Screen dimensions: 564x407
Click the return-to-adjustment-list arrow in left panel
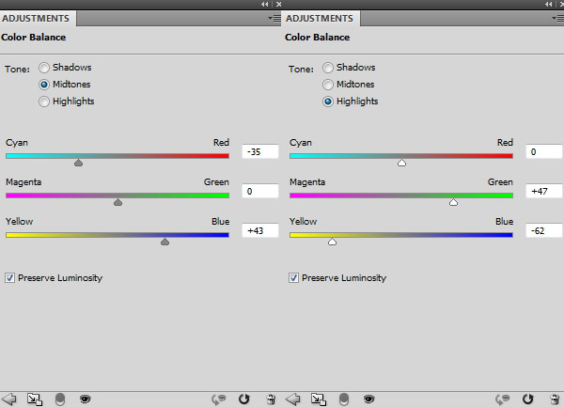tap(10, 399)
